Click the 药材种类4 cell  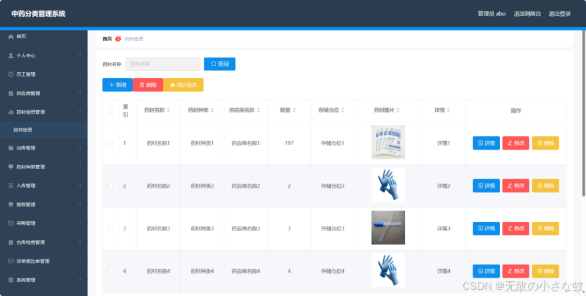click(202, 271)
